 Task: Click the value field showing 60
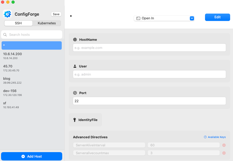(x=184, y=145)
